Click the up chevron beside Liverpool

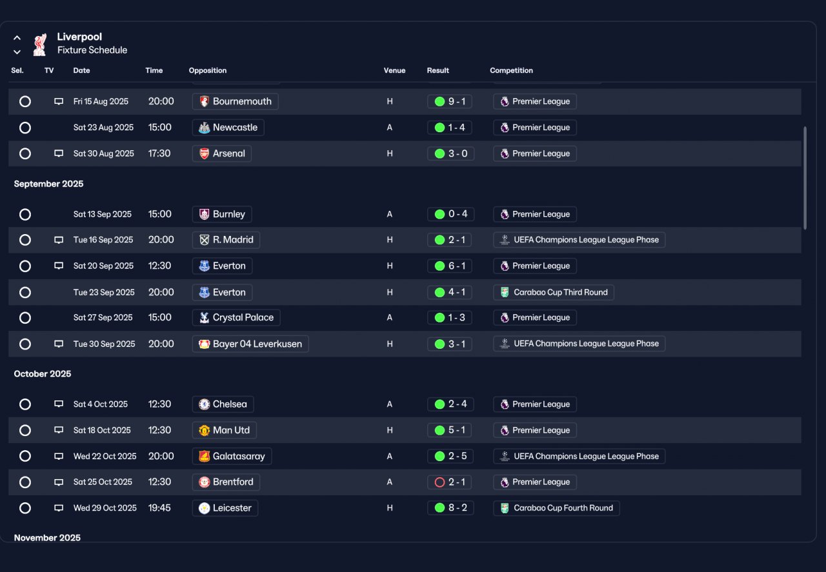[17, 38]
